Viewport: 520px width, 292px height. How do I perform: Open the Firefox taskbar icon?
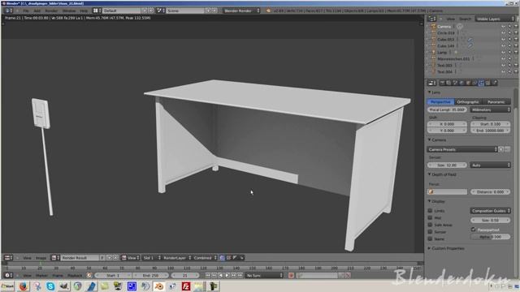coord(23,286)
